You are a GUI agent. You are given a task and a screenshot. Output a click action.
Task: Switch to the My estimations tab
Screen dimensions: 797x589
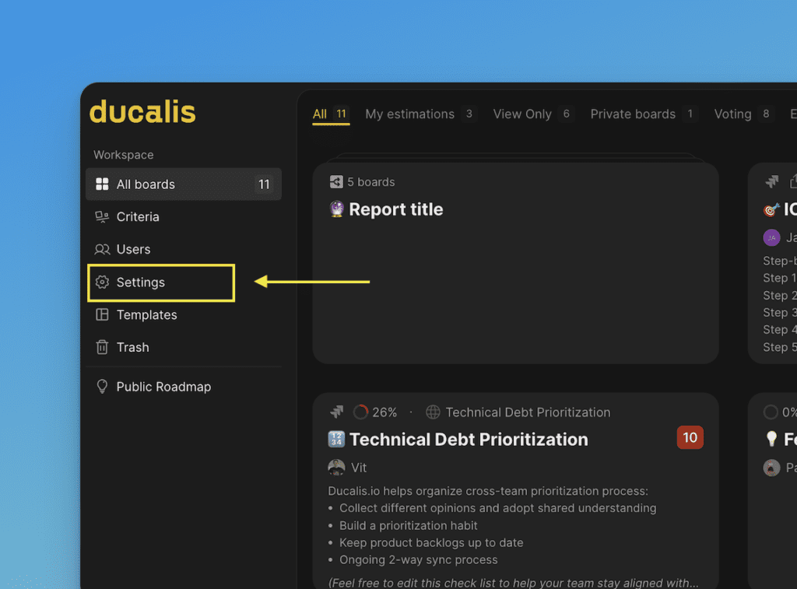409,114
